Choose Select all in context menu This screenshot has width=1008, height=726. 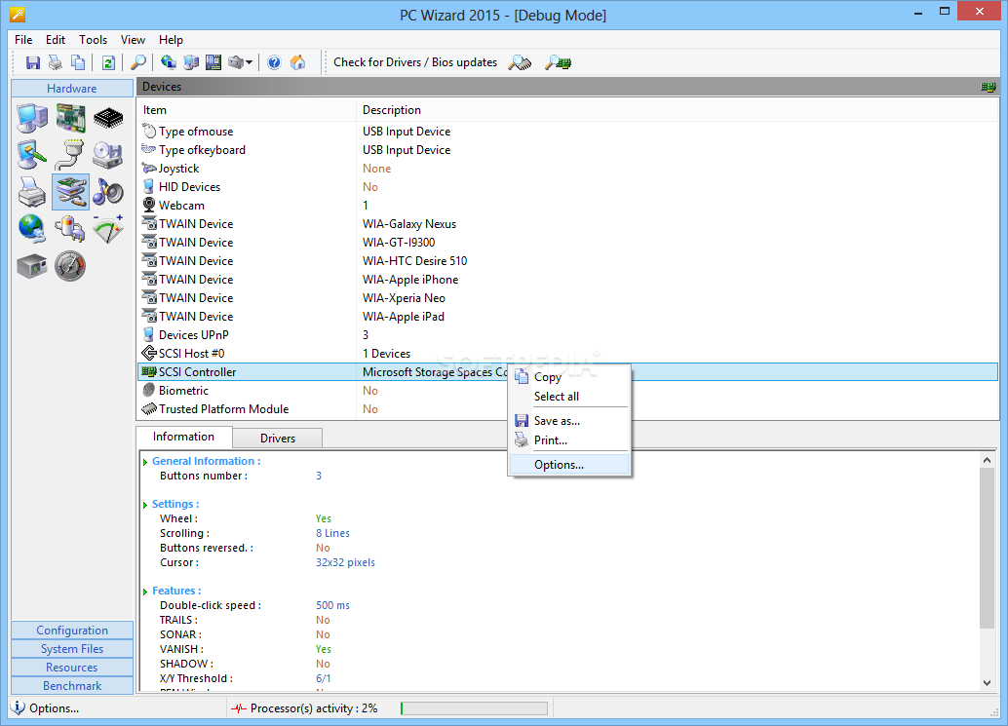(569, 397)
